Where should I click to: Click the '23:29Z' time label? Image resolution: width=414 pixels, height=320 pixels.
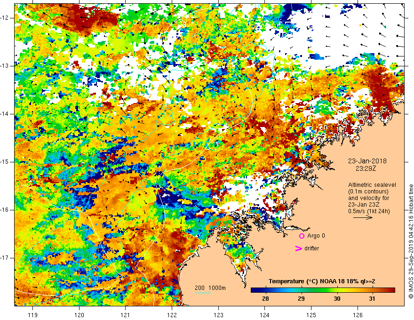366,168
